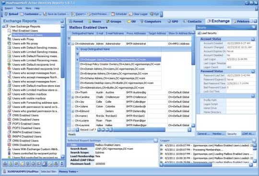Open the Scheduler
Screen dimensions: 259x176
119,14
